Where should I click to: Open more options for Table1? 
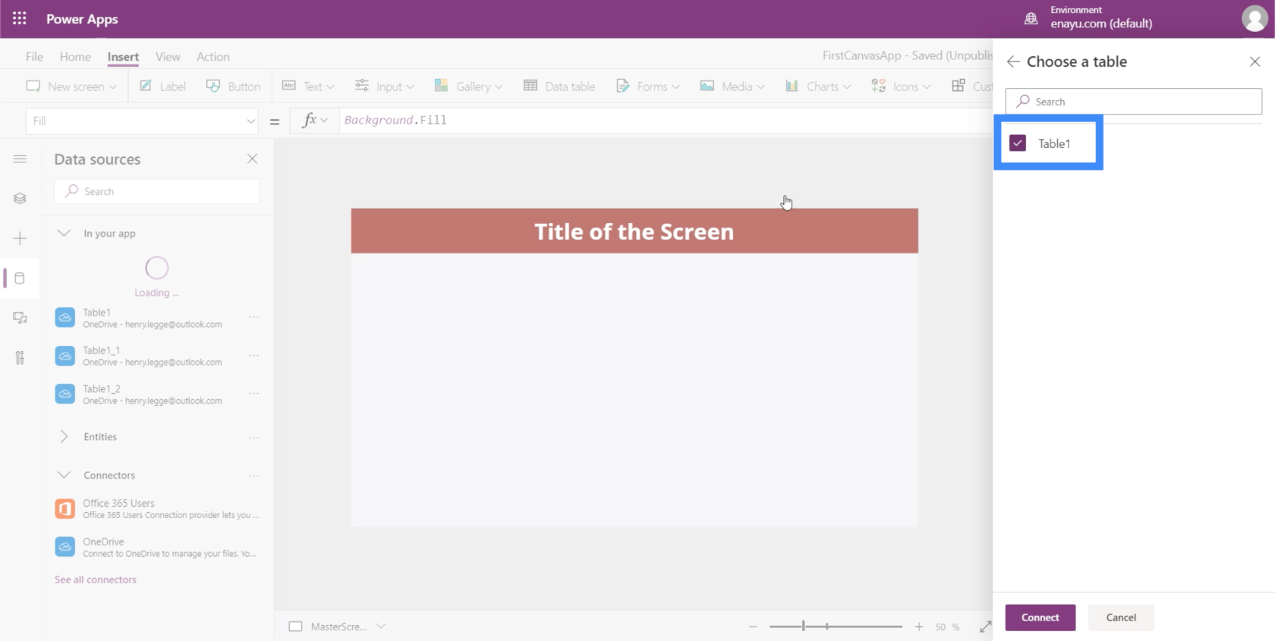[254, 317]
